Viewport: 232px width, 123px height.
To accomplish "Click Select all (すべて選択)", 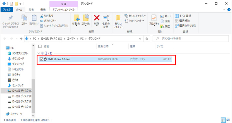I will pyautogui.click(x=183, y=16).
